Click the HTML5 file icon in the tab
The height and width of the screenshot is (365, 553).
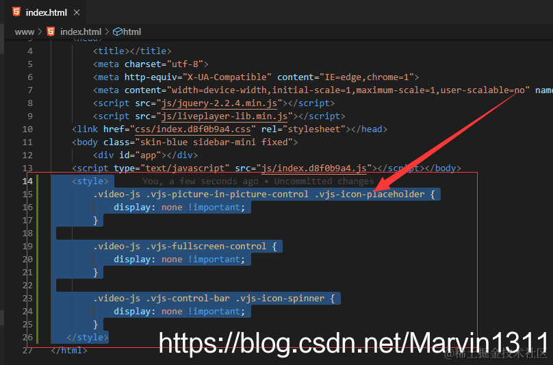click(x=16, y=12)
